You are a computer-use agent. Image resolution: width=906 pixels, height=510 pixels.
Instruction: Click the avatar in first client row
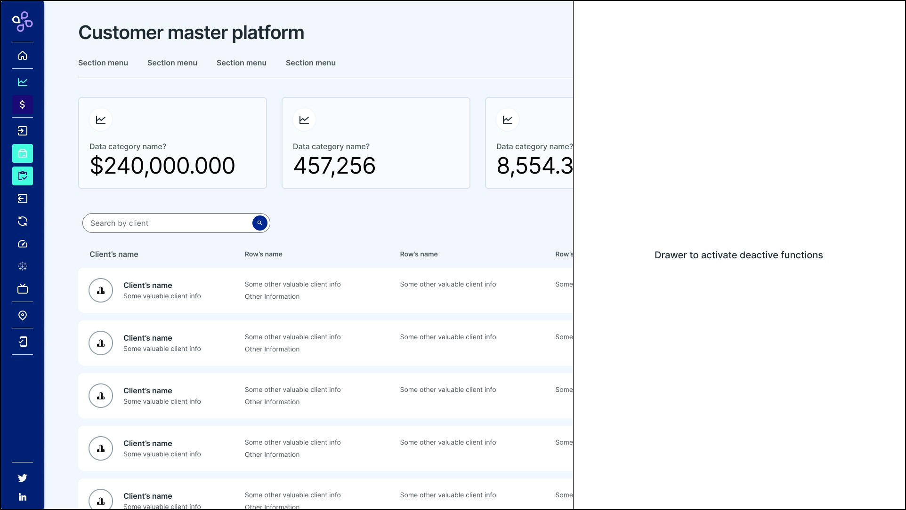[x=101, y=290]
